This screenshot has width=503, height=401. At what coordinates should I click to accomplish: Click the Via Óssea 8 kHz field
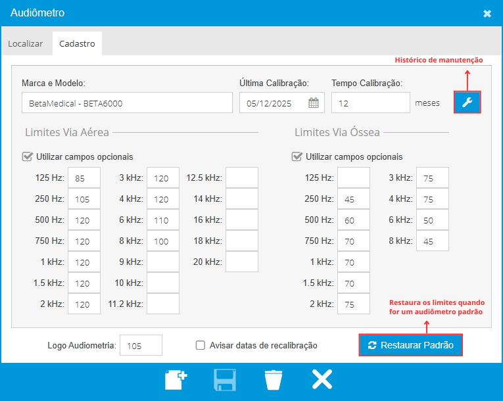click(433, 241)
